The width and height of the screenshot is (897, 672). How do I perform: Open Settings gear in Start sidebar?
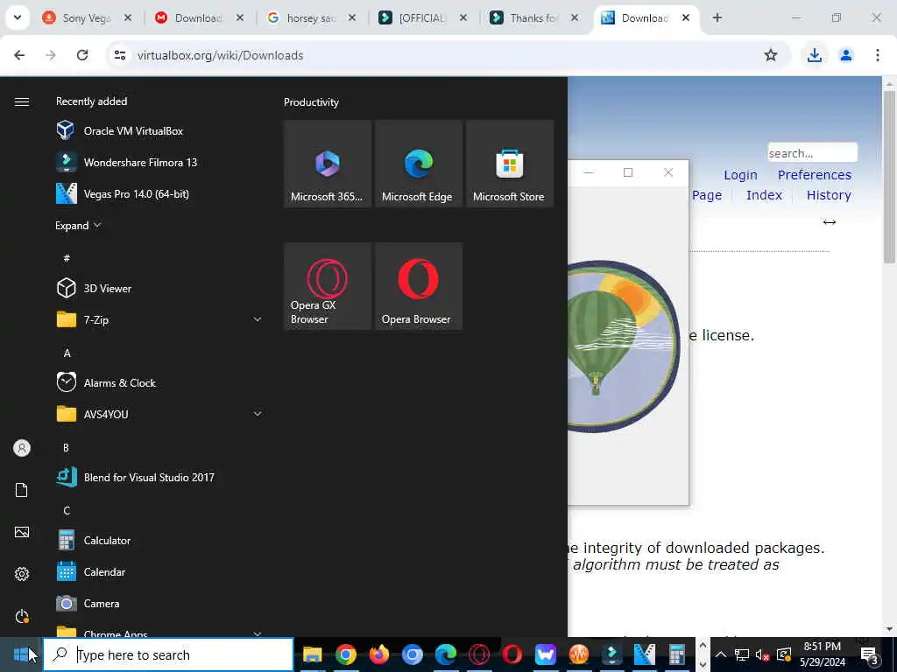pyautogui.click(x=22, y=574)
